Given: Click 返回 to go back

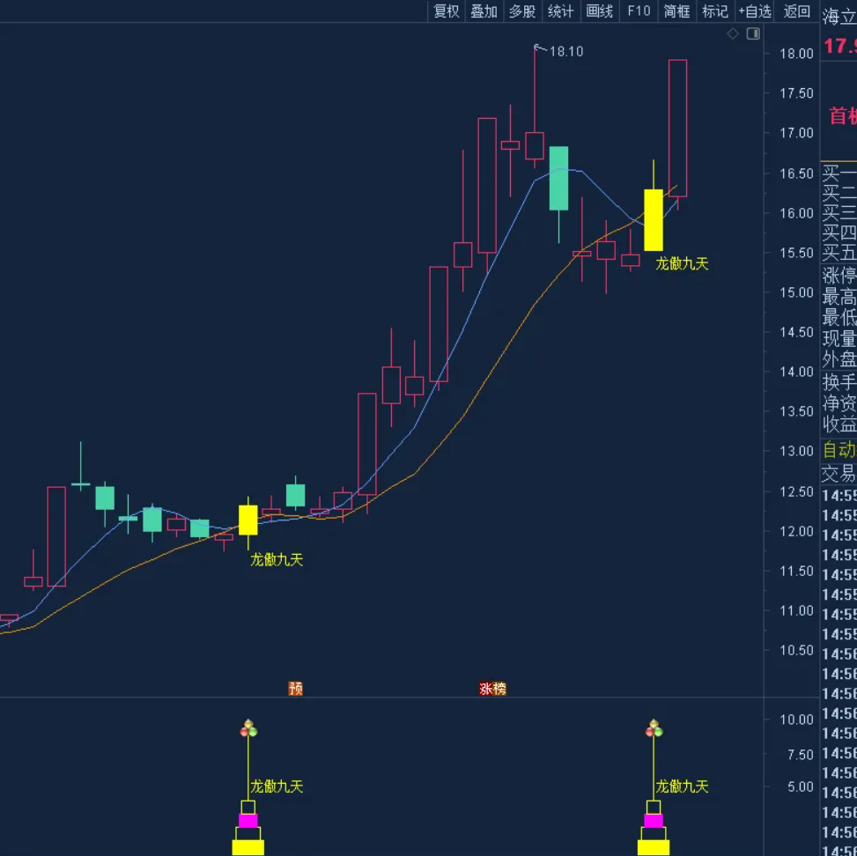Looking at the screenshot, I should pyautogui.click(x=796, y=11).
